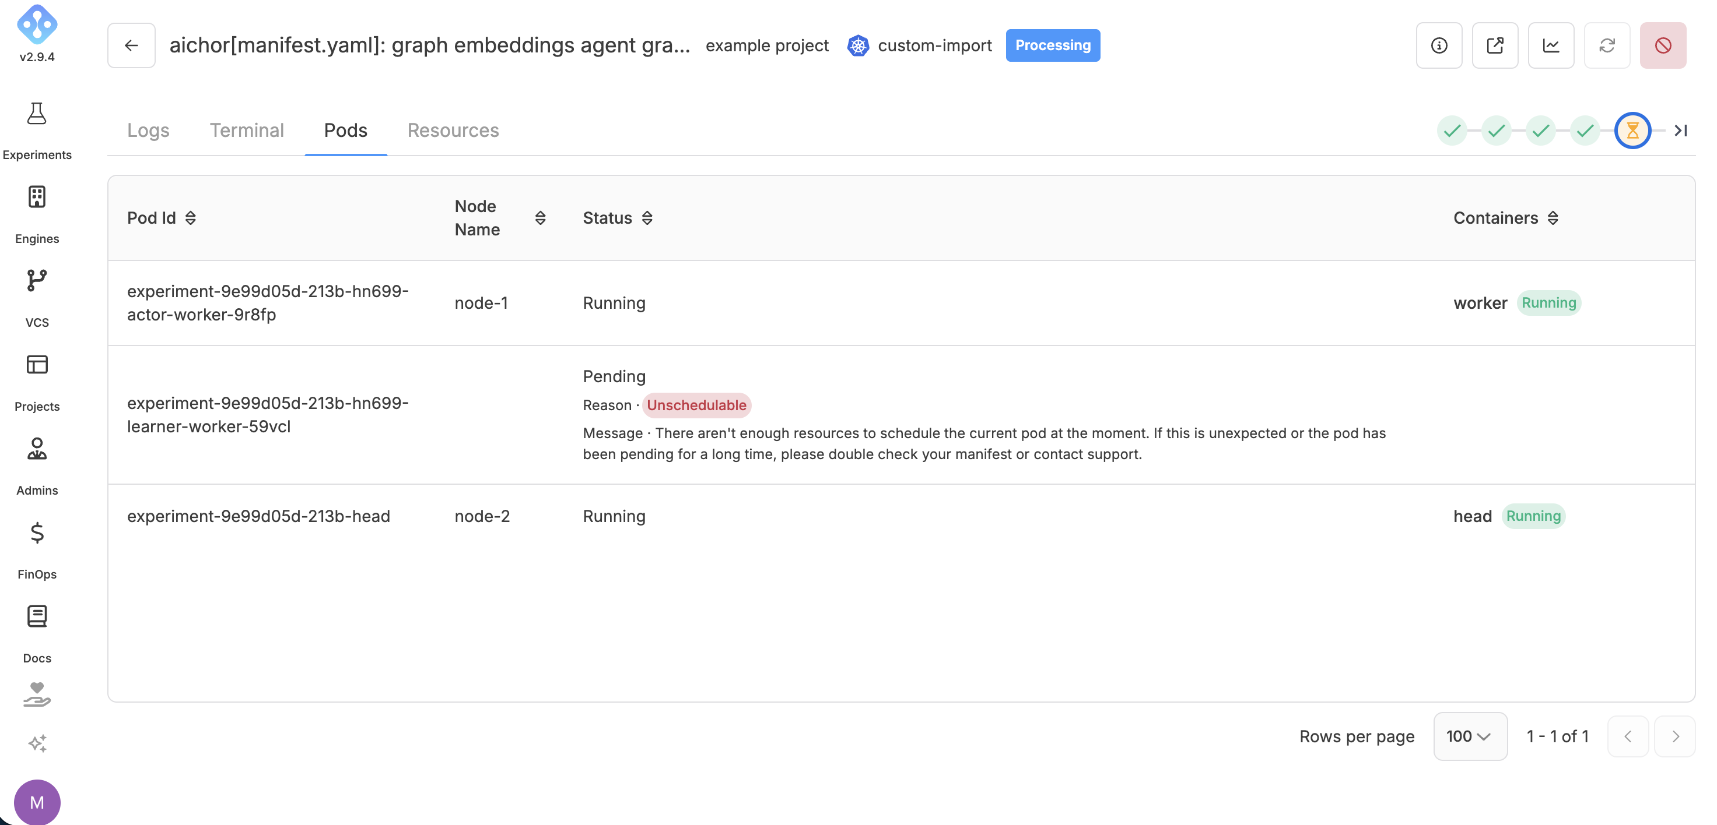This screenshot has width=1717, height=825.
Task: Click the back arrow button
Action: tap(131, 45)
